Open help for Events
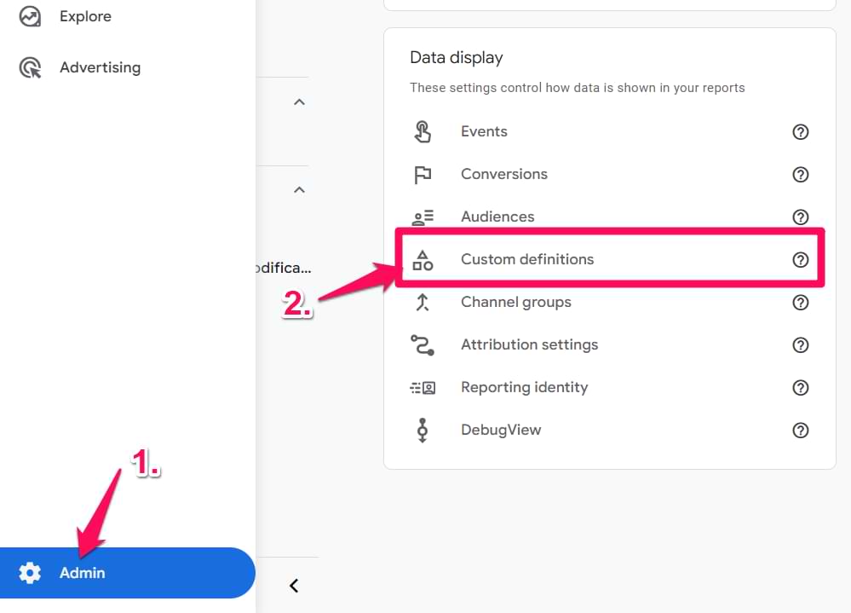Screen dimensions: 851x613 801,132
